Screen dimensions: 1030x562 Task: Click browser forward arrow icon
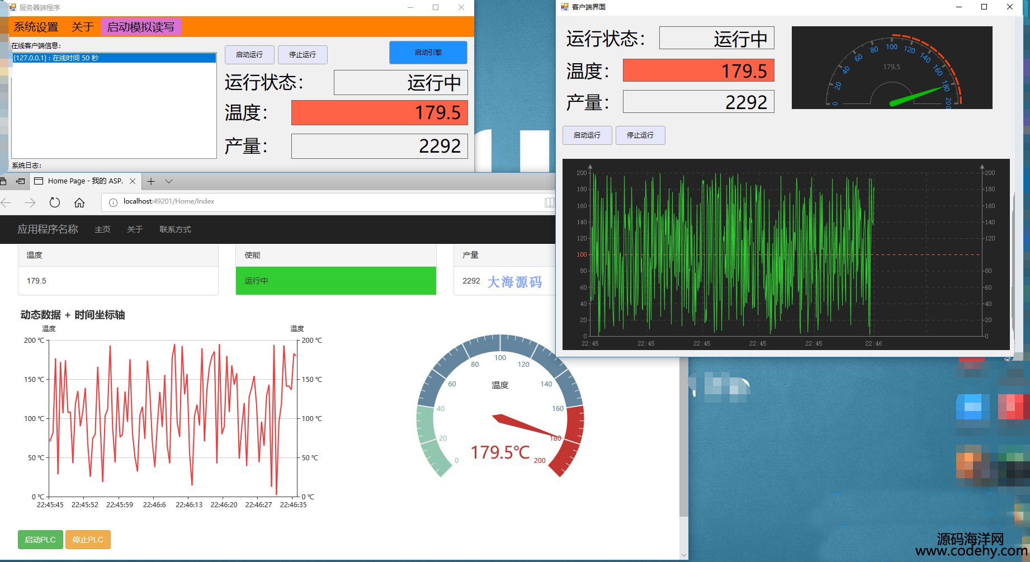tap(30, 202)
